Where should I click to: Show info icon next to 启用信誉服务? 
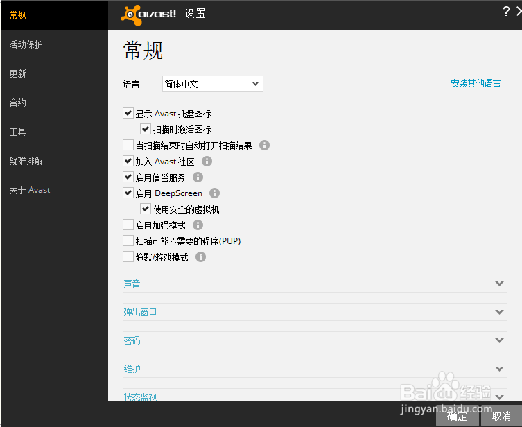tap(198, 177)
